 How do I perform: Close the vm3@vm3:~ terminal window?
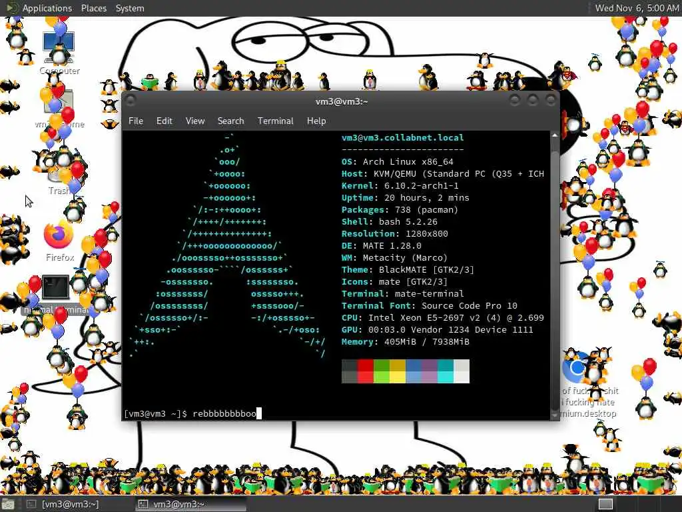[x=551, y=101]
